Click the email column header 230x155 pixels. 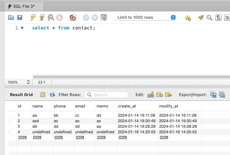pyautogui.click(x=85, y=106)
